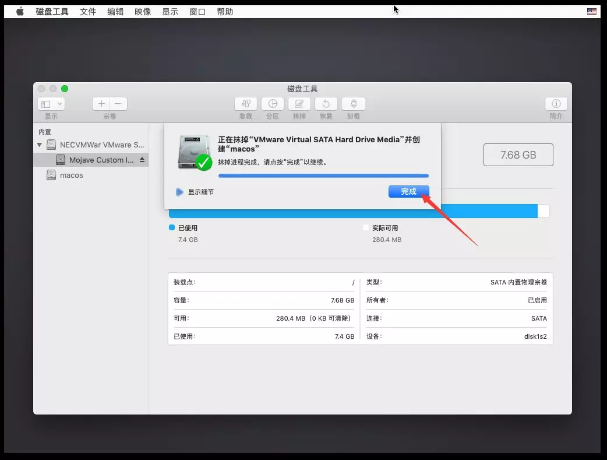Click the white 实际可用 color swatch
The height and width of the screenshot is (460, 607).
[366, 227]
